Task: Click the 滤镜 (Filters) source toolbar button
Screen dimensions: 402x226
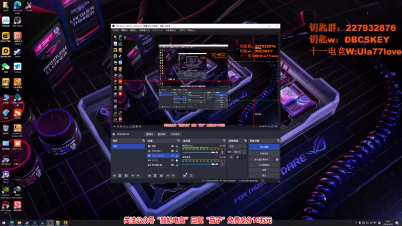Action: [162, 134]
